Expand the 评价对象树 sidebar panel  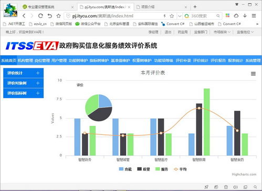24,83
